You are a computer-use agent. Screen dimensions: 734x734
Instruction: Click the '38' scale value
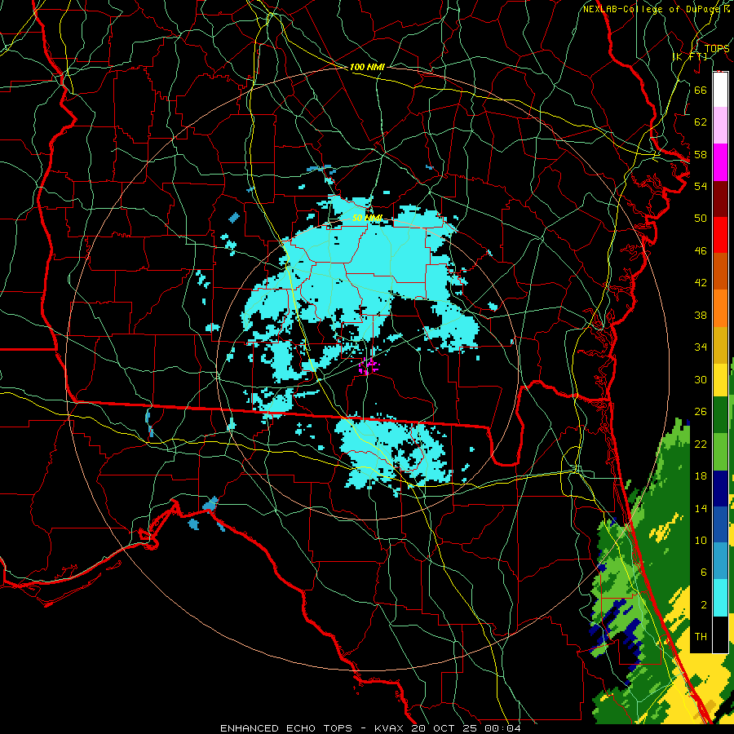tap(701, 315)
